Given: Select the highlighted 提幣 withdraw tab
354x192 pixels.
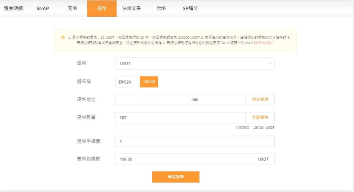Looking at the screenshot, I should (x=102, y=8).
